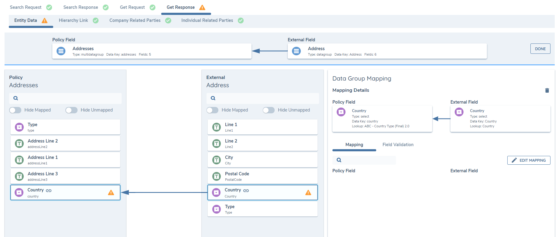The height and width of the screenshot is (237, 559).
Task: Open the Hierarchy Link tab
Action: pyautogui.click(x=73, y=20)
